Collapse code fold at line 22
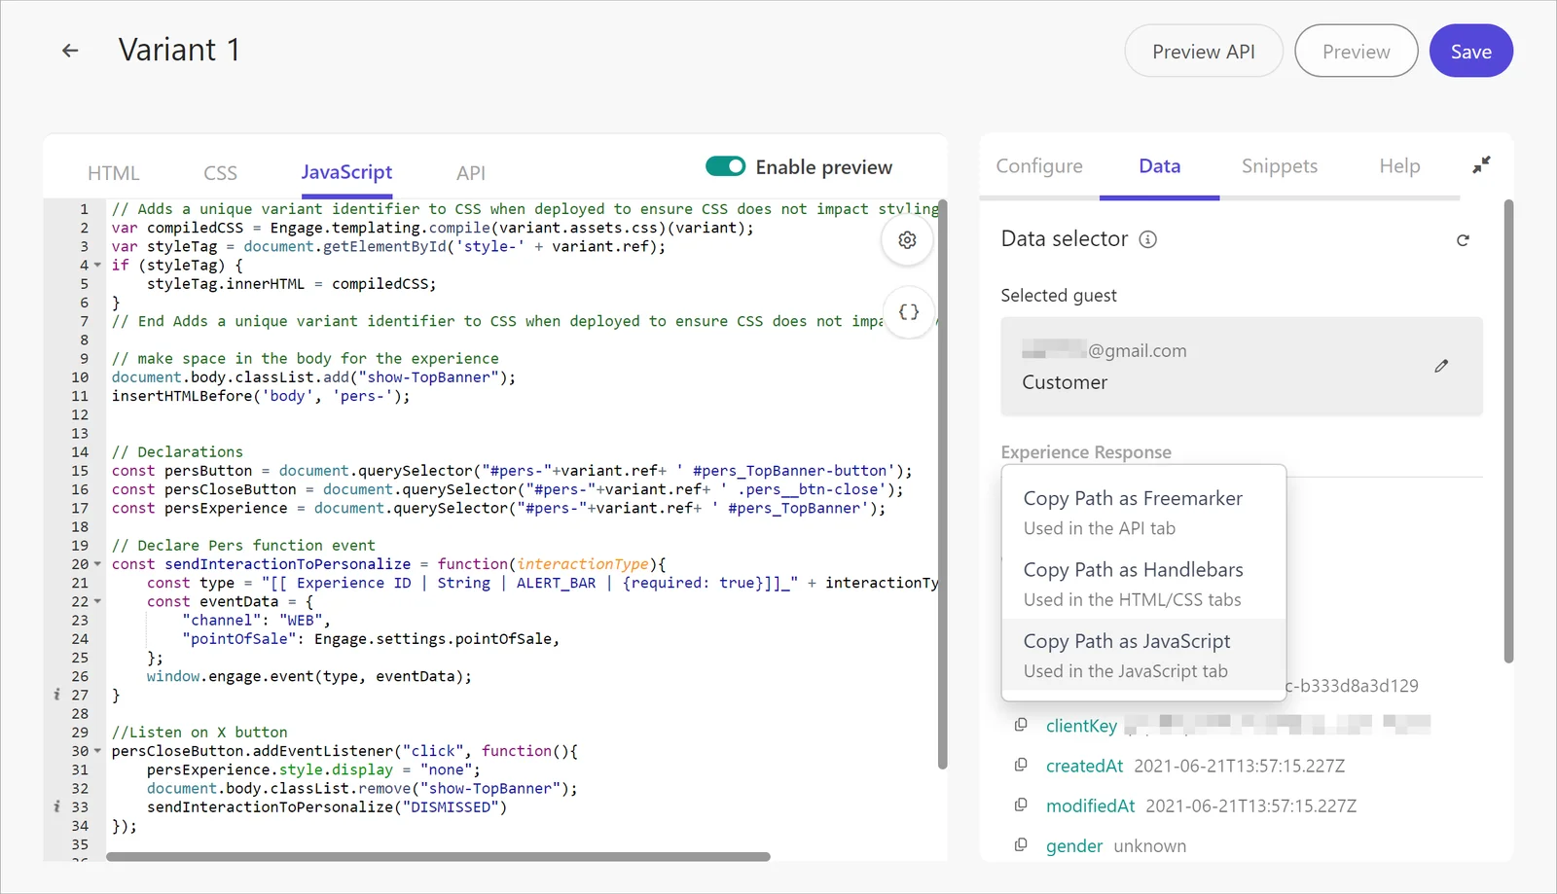The height and width of the screenshot is (894, 1557). click(x=97, y=601)
